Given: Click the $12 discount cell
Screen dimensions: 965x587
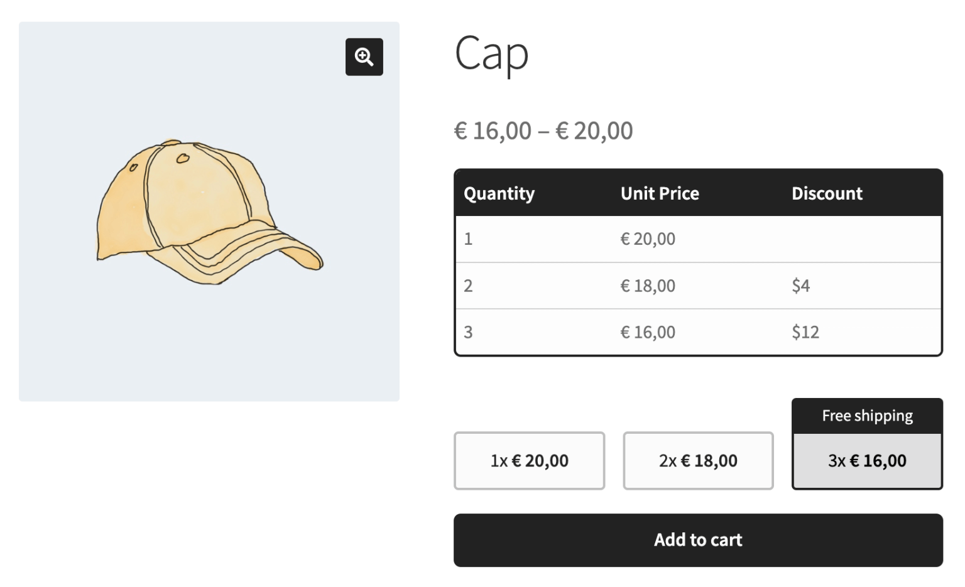Looking at the screenshot, I should tap(805, 332).
